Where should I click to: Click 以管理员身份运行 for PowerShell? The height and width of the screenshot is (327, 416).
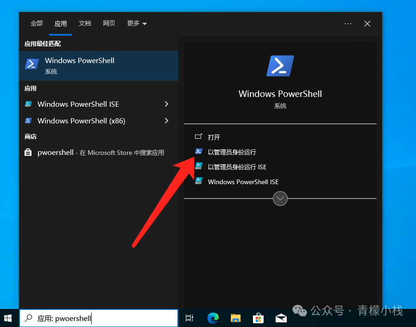click(232, 152)
